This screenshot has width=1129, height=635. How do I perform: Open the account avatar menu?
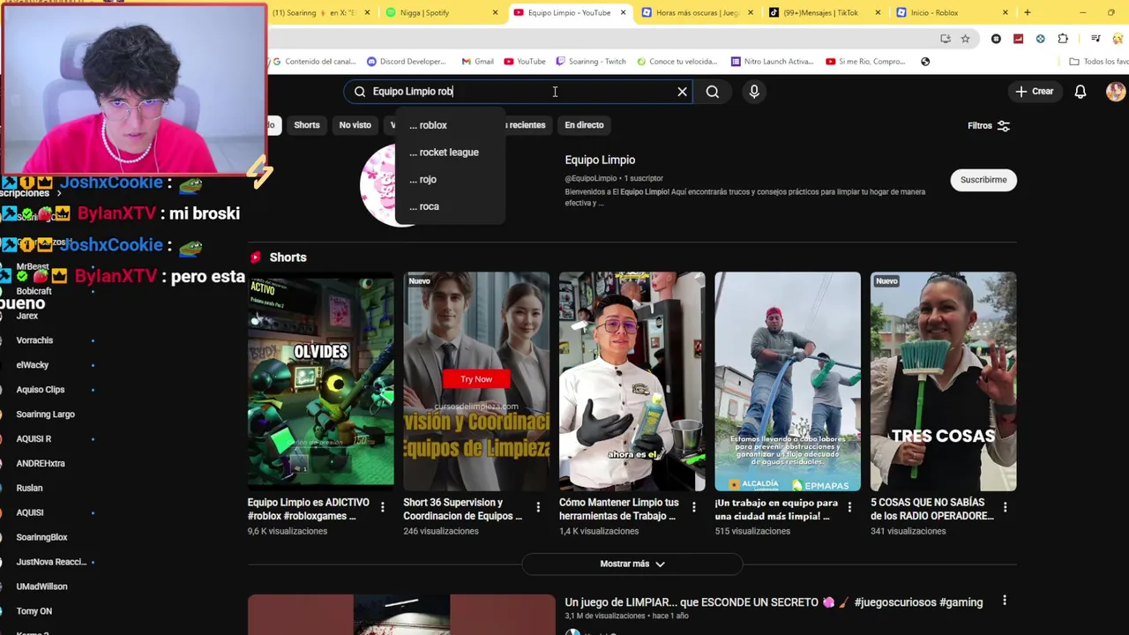(x=1116, y=92)
